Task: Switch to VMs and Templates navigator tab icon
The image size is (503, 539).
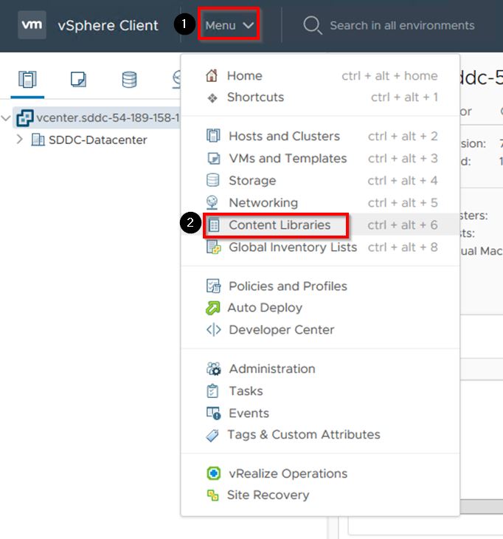Action: coord(78,80)
